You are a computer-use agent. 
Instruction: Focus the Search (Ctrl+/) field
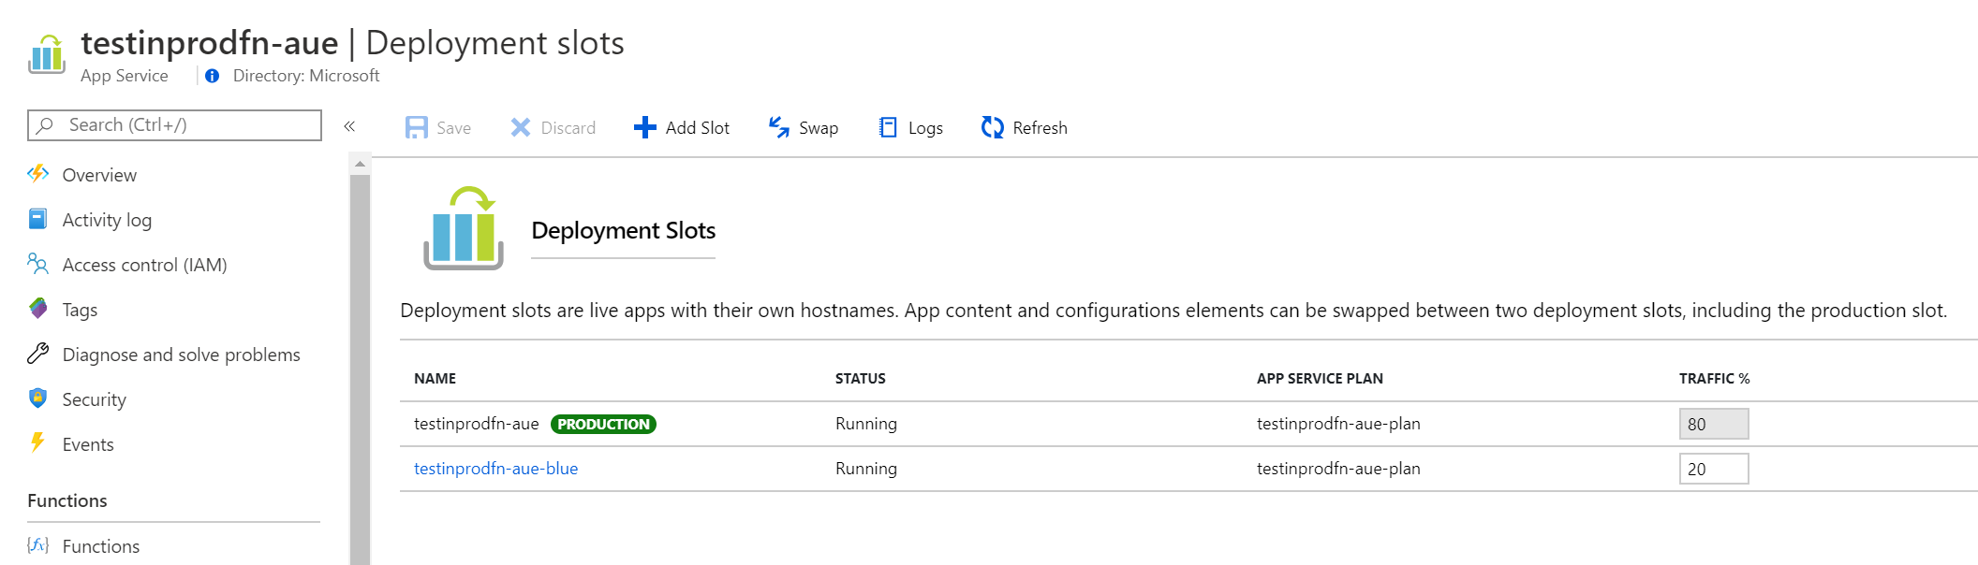[174, 125]
